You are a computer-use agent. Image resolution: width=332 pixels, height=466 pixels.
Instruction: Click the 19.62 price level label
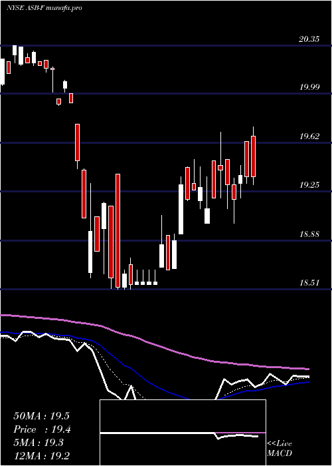click(x=309, y=136)
